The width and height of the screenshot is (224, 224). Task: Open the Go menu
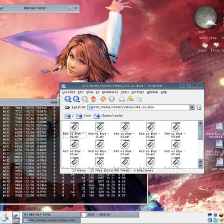click(97, 92)
